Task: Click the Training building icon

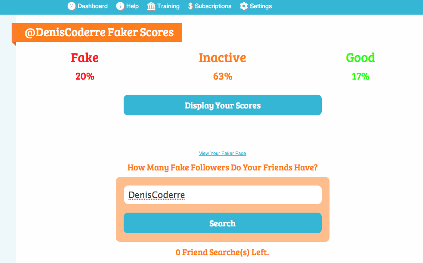Action: [151, 6]
